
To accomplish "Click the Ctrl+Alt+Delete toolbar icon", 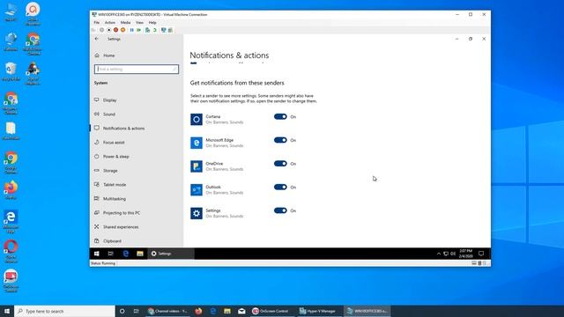I will click(x=93, y=30).
